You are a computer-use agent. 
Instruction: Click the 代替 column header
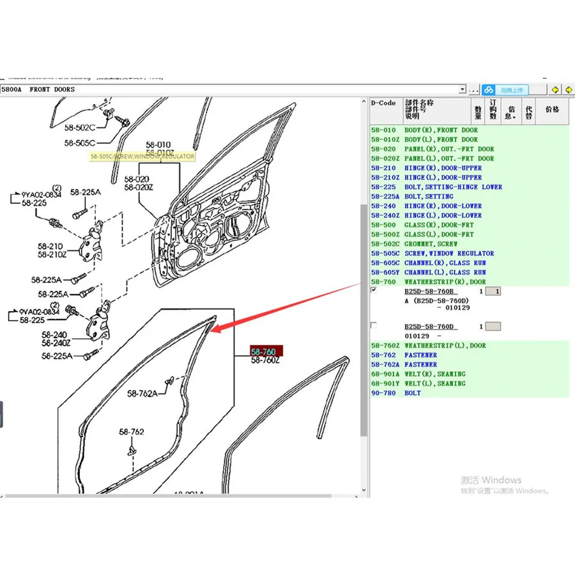(x=528, y=111)
